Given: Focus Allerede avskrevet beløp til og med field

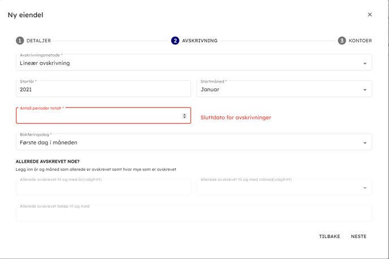Looking at the screenshot, I should point(193,214).
